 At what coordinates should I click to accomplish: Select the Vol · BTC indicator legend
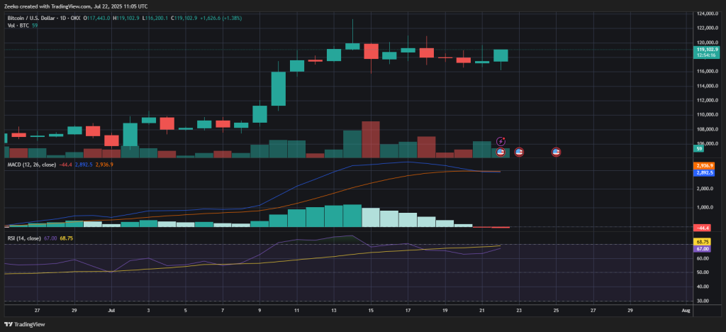click(18, 25)
